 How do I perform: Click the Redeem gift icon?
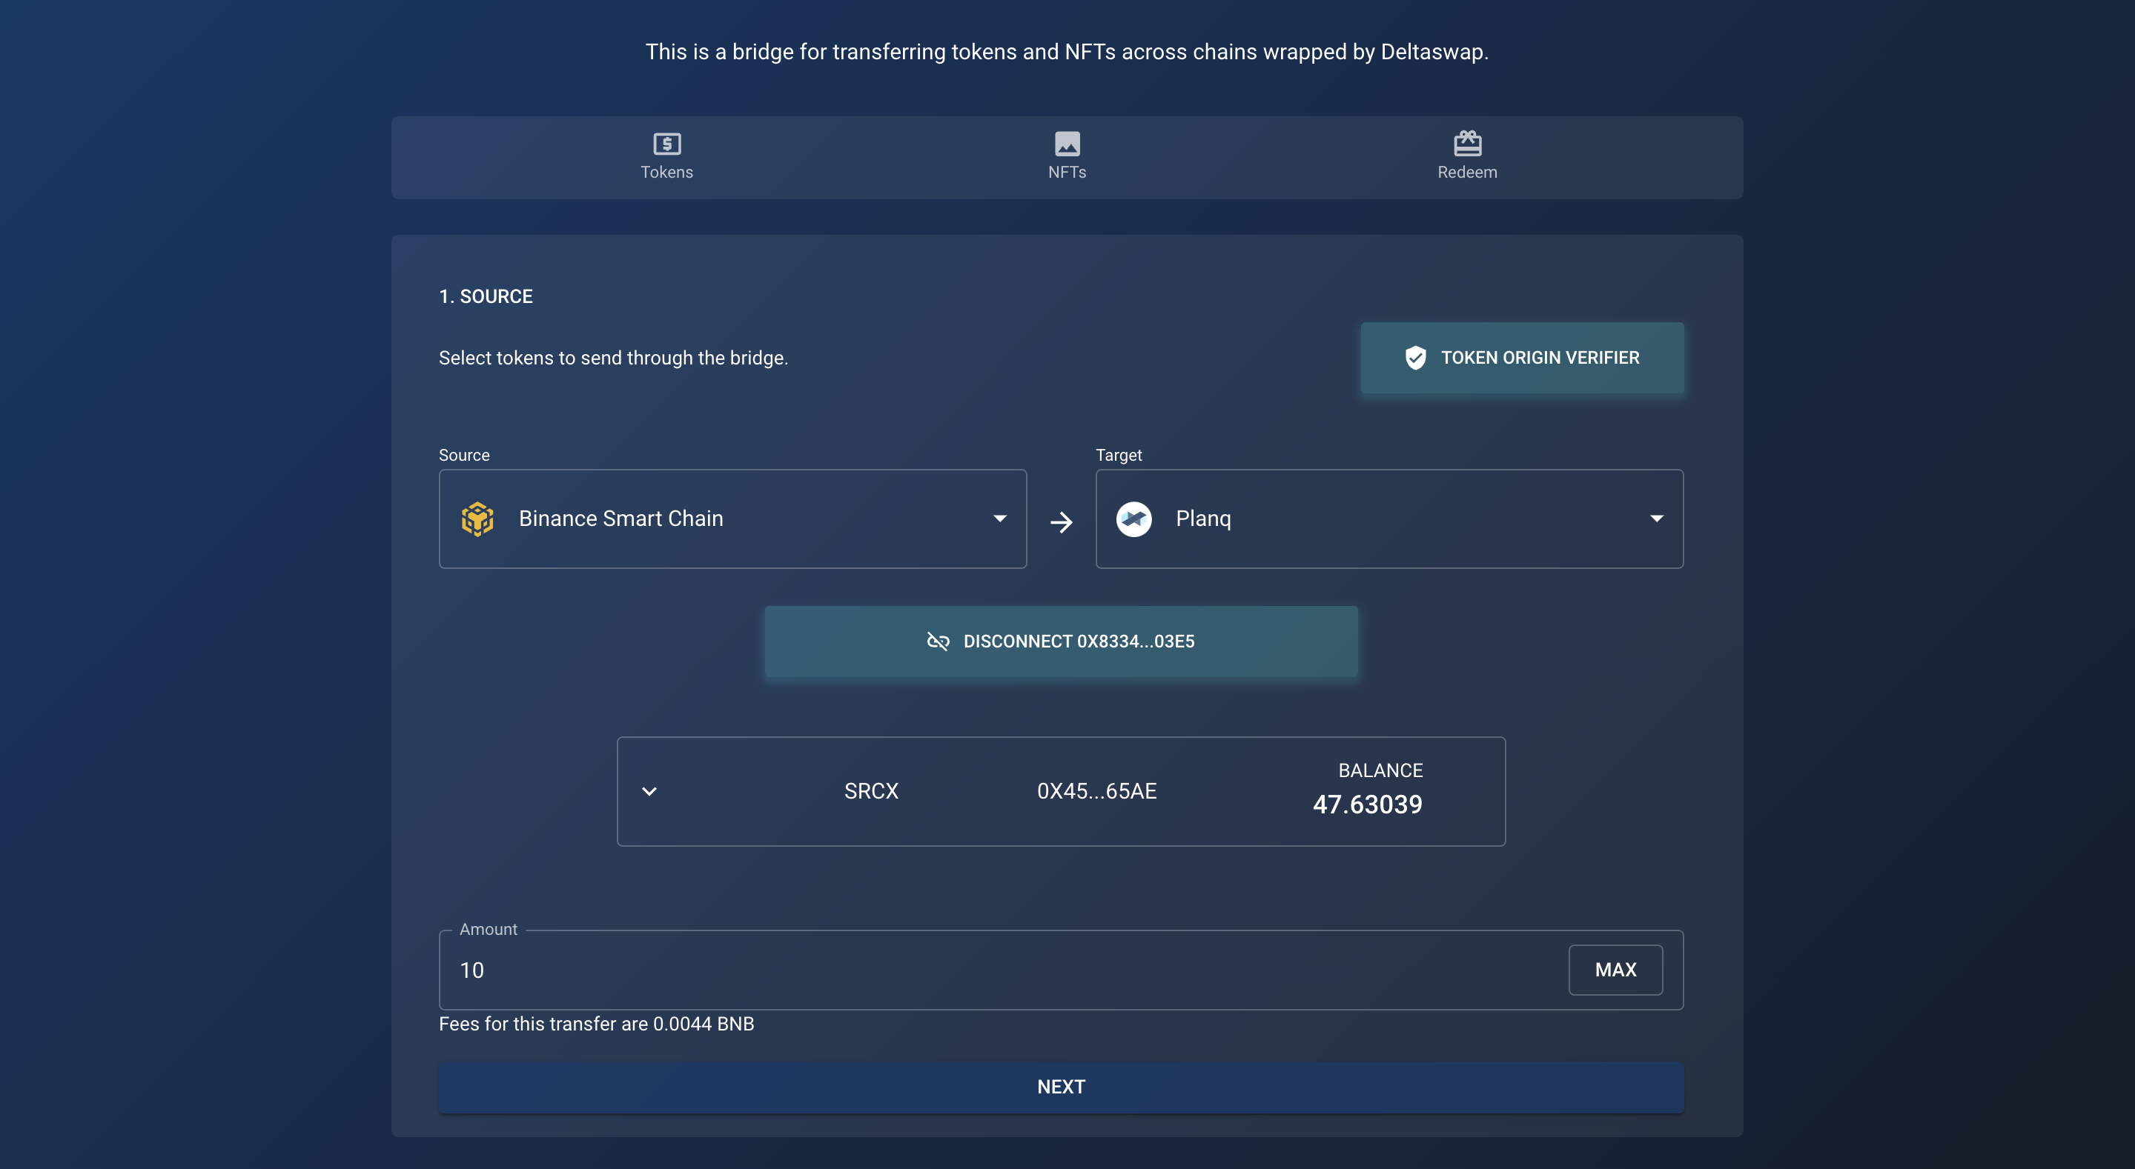point(1467,143)
